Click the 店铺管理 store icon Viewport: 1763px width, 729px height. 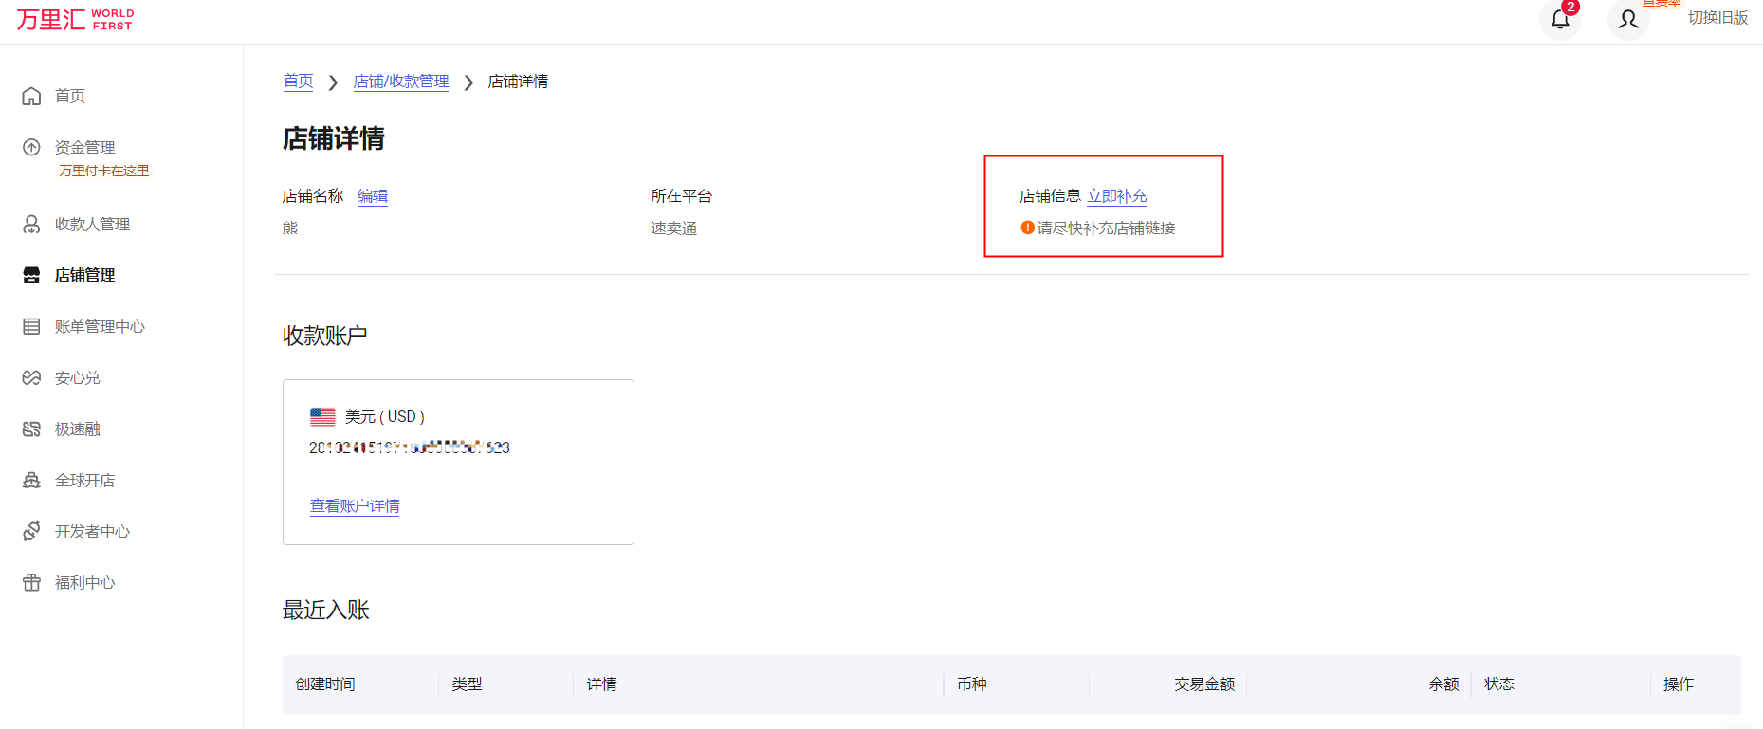[x=31, y=275]
